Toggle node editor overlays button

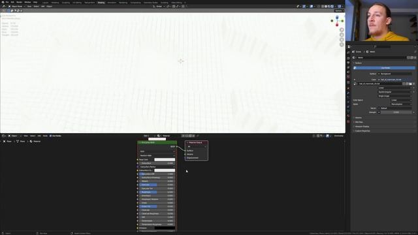327,136
